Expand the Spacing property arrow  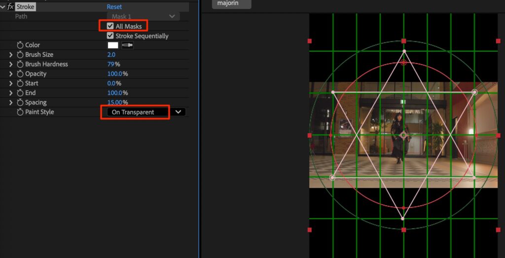[11, 103]
